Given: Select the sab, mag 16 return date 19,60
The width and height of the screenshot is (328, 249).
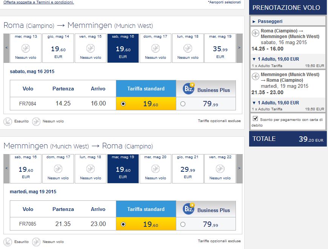Looking at the screenshot, I should coord(26,168).
